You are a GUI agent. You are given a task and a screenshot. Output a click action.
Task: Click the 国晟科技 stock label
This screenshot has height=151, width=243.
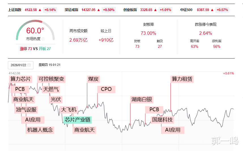pyautogui.click(x=162, y=120)
